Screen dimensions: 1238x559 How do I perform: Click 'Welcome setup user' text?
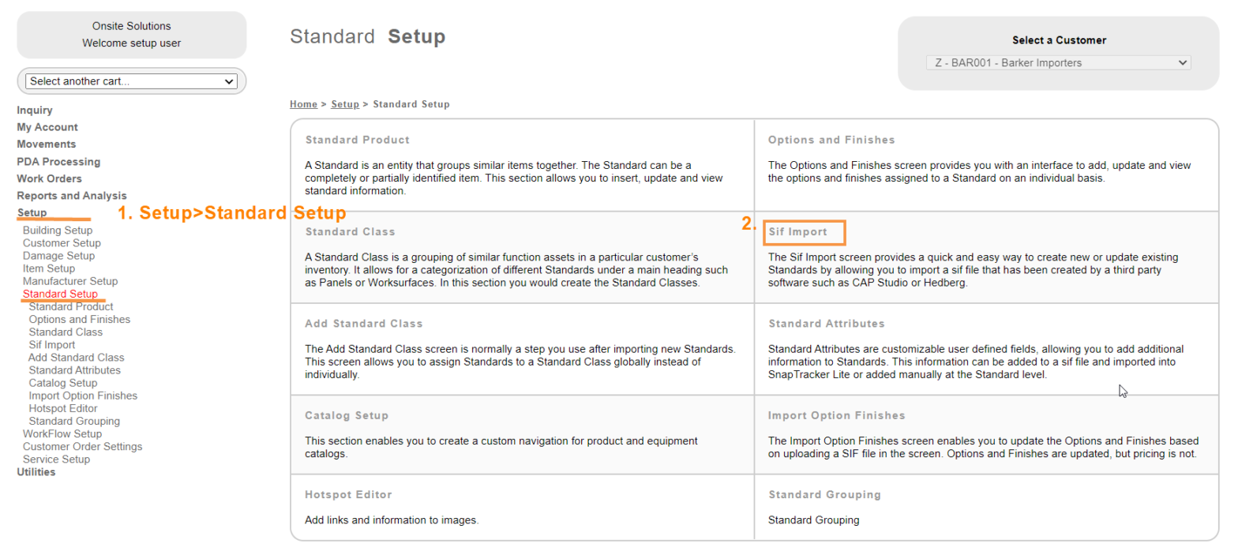132,43
